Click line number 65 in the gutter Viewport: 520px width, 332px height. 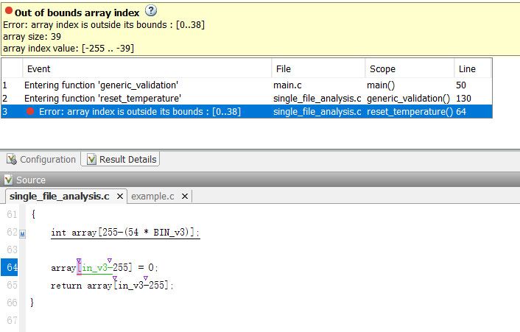pyautogui.click(x=12, y=285)
